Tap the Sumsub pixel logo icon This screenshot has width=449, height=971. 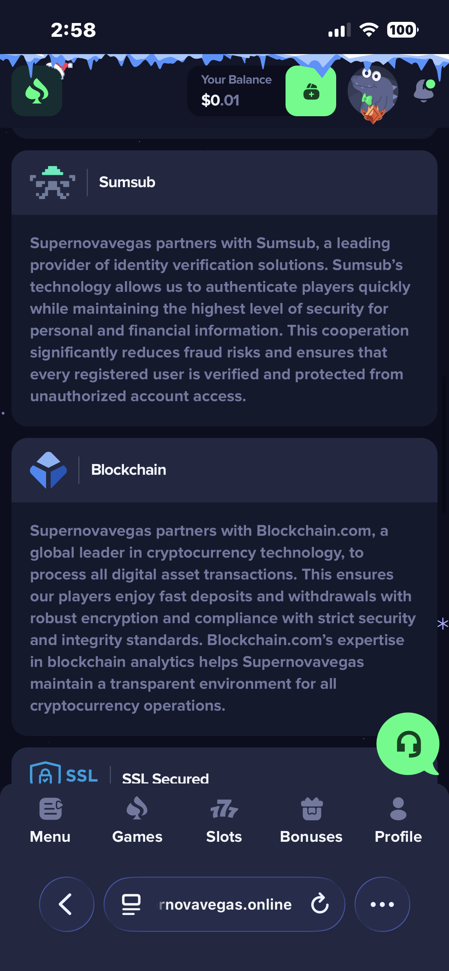pos(53,183)
